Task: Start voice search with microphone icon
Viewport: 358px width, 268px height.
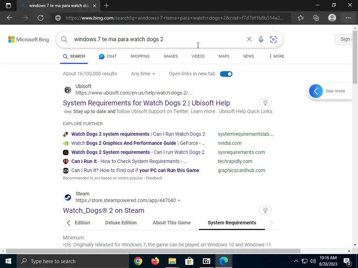Action: point(261,39)
